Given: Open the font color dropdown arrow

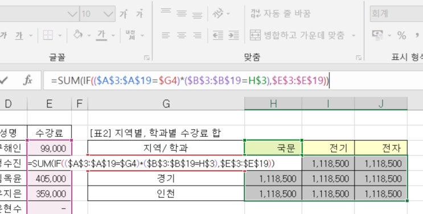Looking at the screenshot, I should pos(113,35).
